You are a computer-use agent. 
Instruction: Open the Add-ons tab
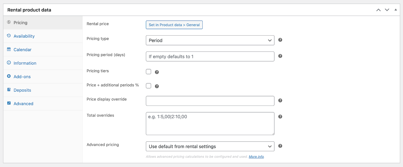click(43, 77)
